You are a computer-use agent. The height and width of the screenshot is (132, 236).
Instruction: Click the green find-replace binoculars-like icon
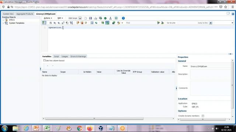[x=114, y=23]
